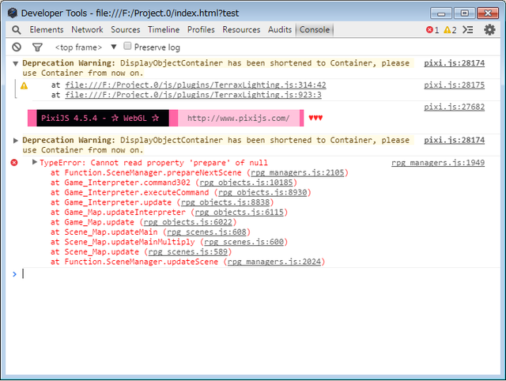Open rpg_objects.js:6115 stack link
The height and width of the screenshot is (381, 506).
coord(239,213)
